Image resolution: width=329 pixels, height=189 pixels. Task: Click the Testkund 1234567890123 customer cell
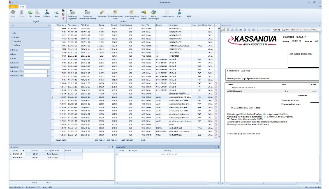click(x=180, y=46)
